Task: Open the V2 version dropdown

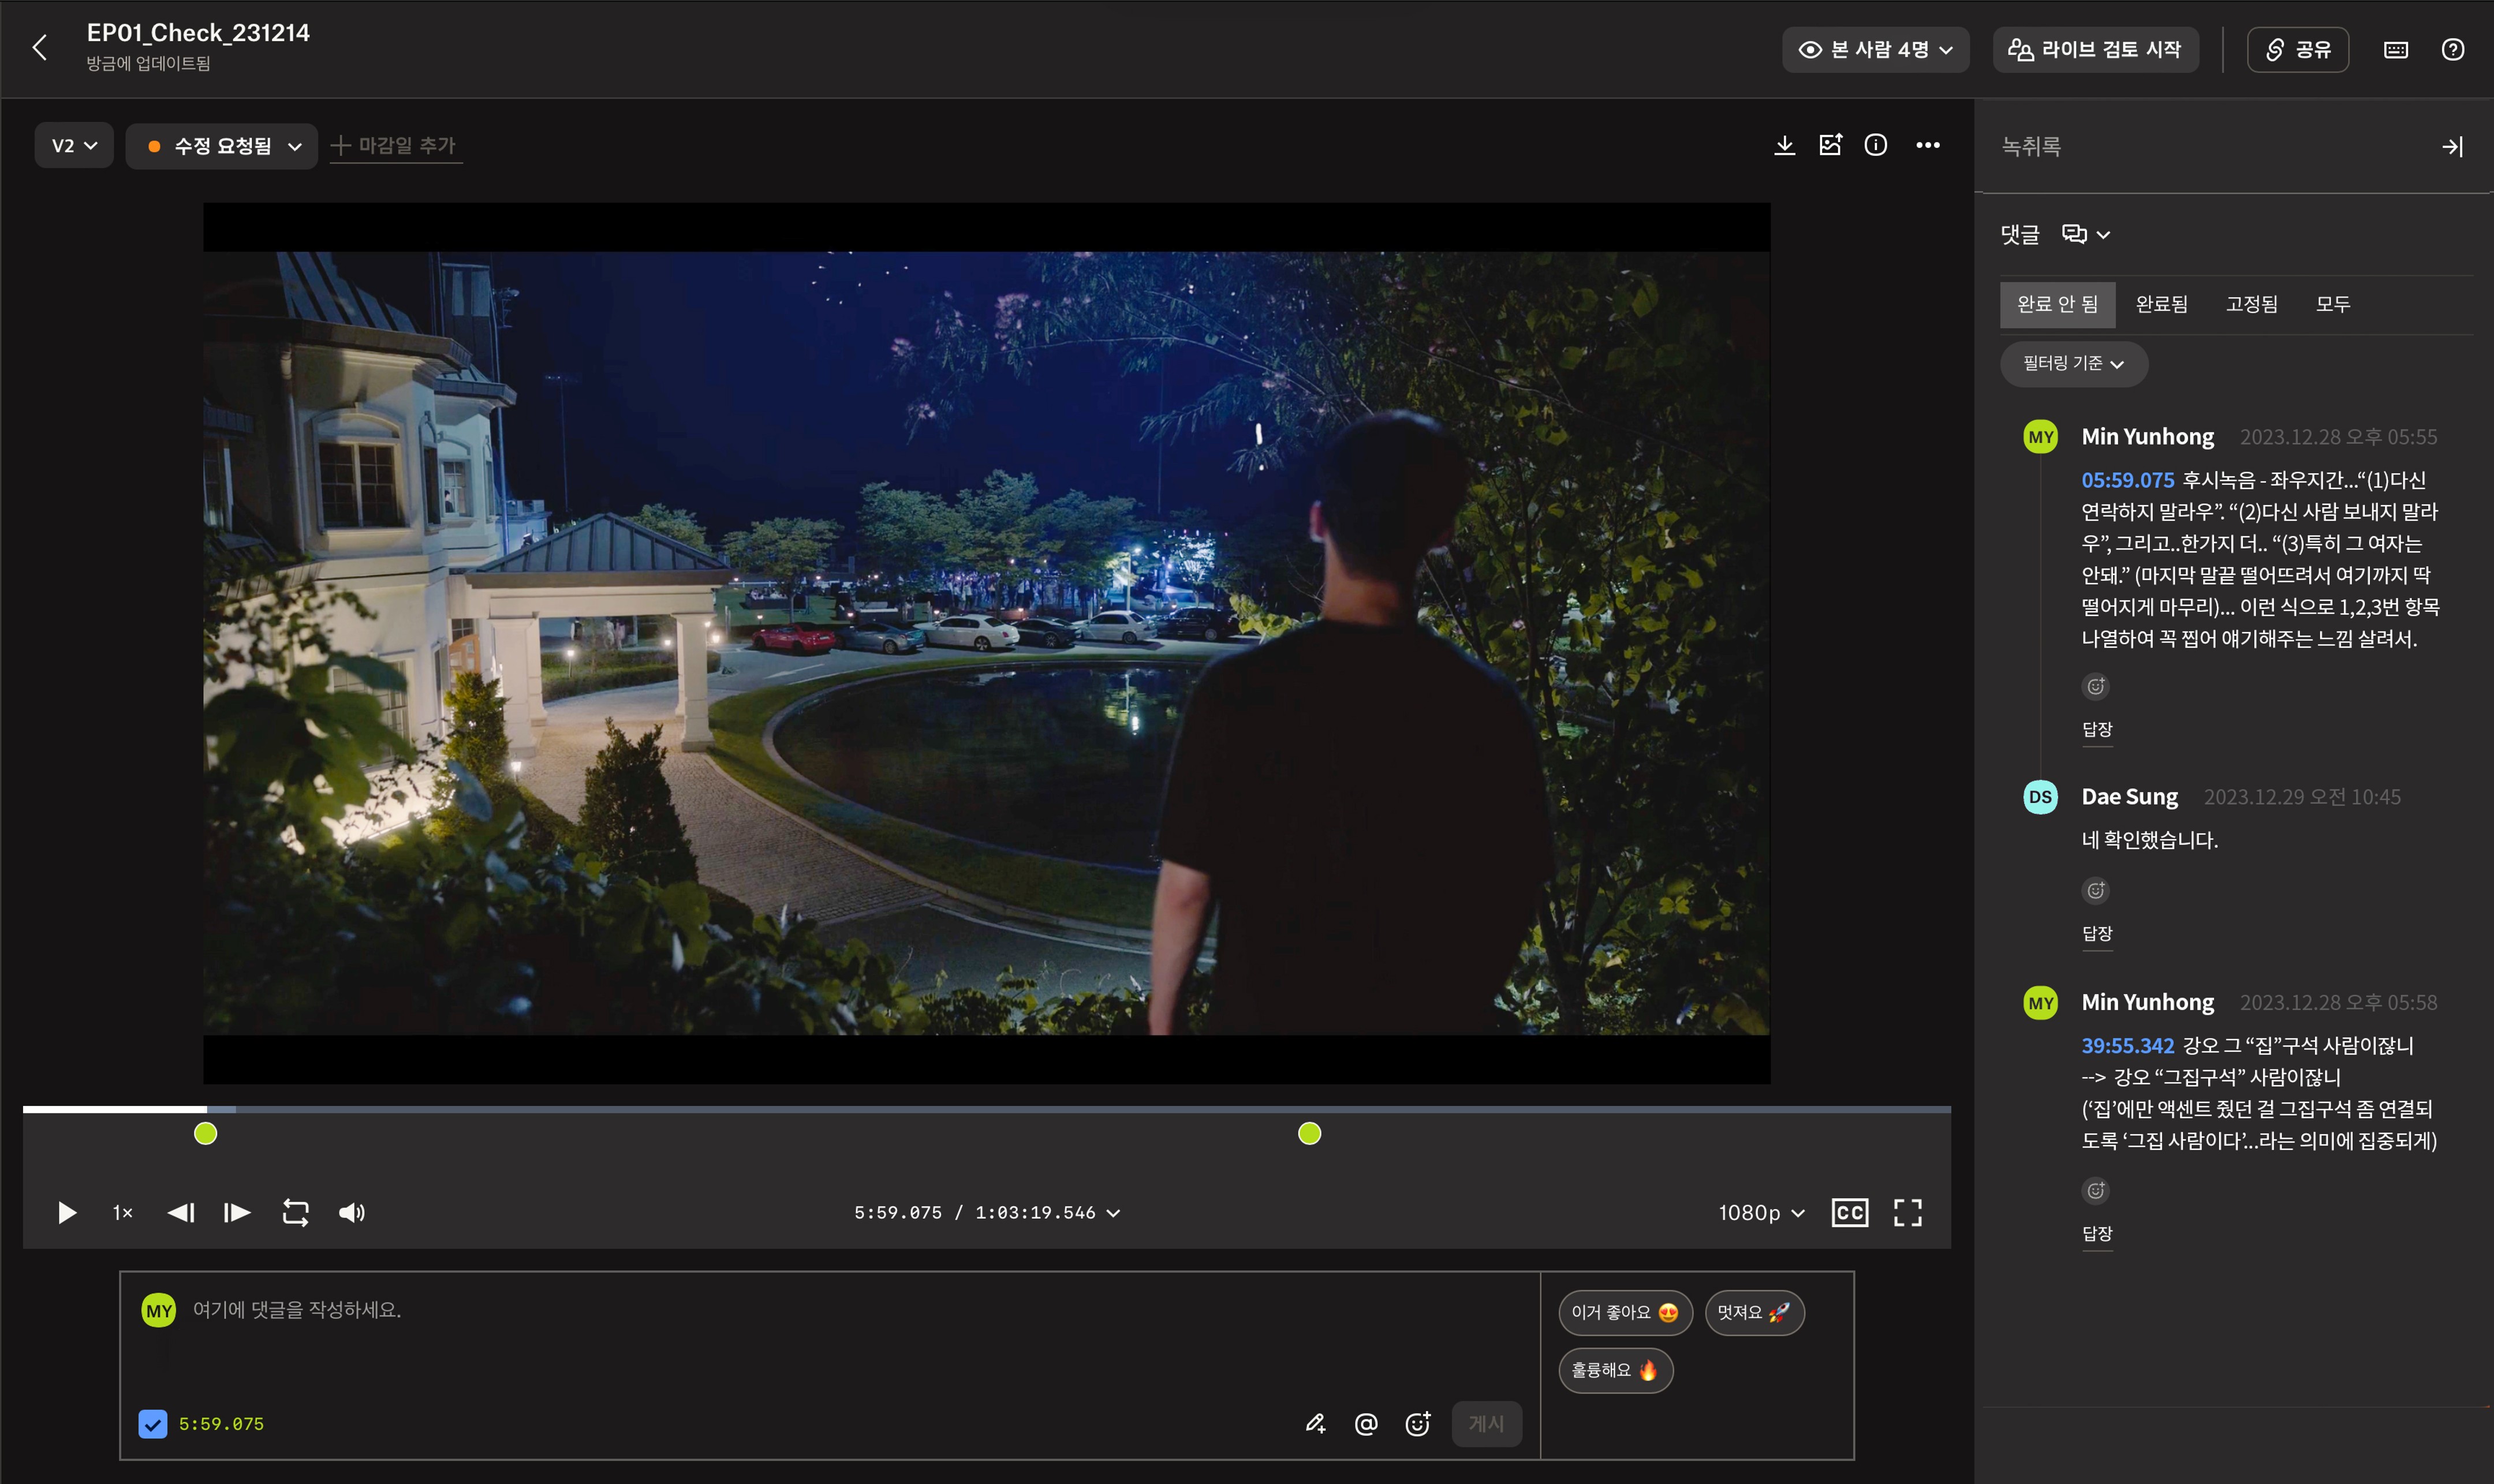Action: pos(74,146)
